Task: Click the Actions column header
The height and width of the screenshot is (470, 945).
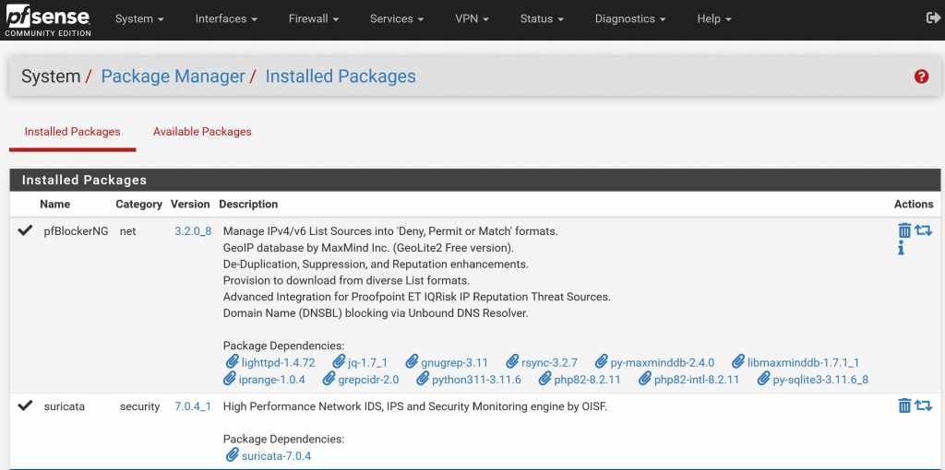Action: (914, 204)
